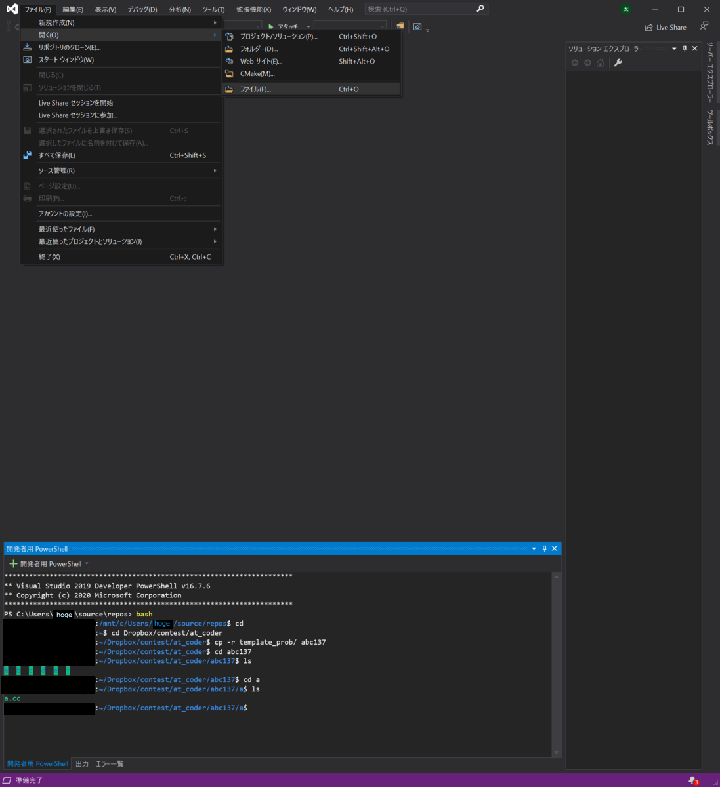720x787 pixels.
Task: Click the status bar ready icon
Action: [7, 780]
